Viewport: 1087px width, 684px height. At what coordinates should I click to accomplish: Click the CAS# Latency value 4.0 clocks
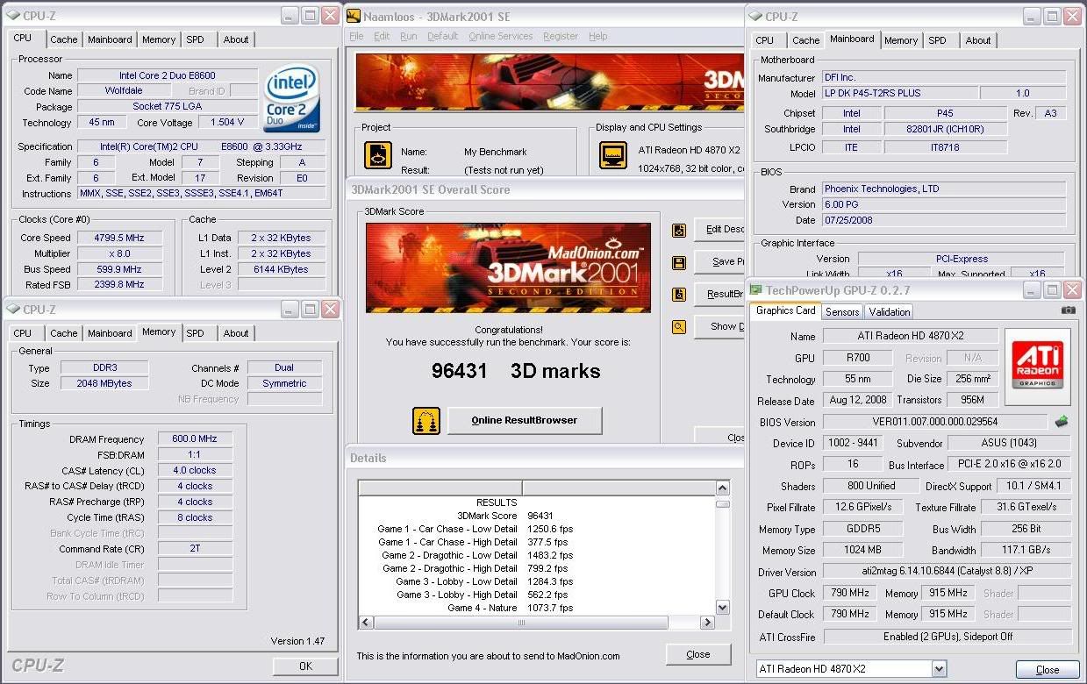click(x=196, y=470)
